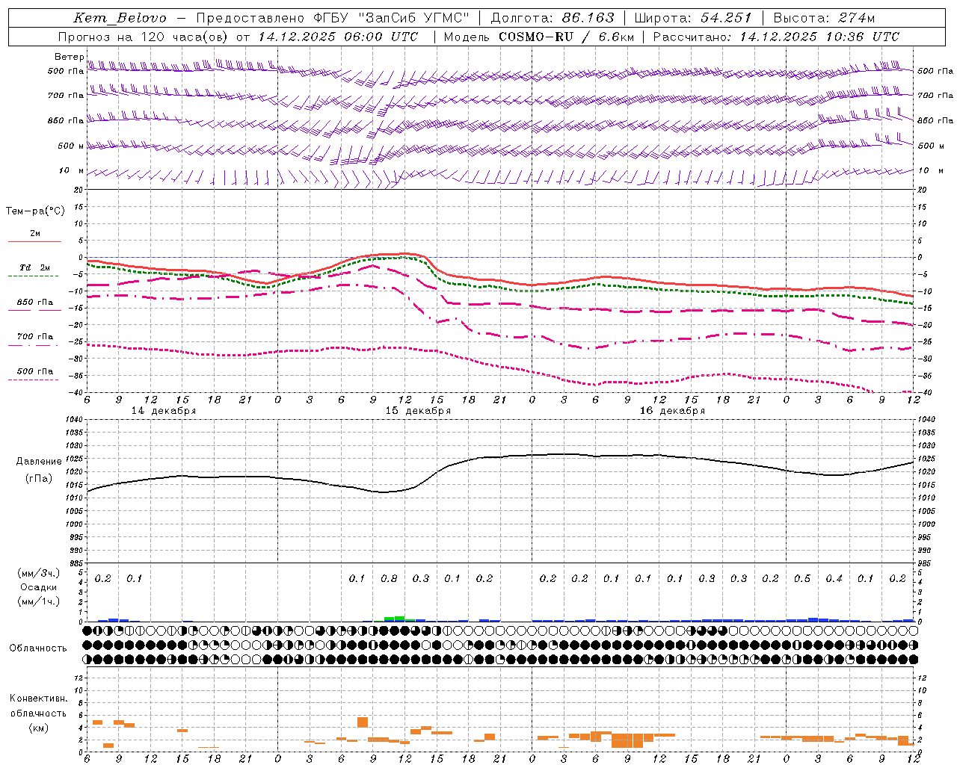Click the Осадки precipitation label
Viewport: 957px width, 765px height.
(x=39, y=587)
